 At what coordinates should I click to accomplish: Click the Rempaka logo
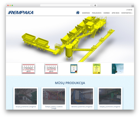[x=20, y=13]
